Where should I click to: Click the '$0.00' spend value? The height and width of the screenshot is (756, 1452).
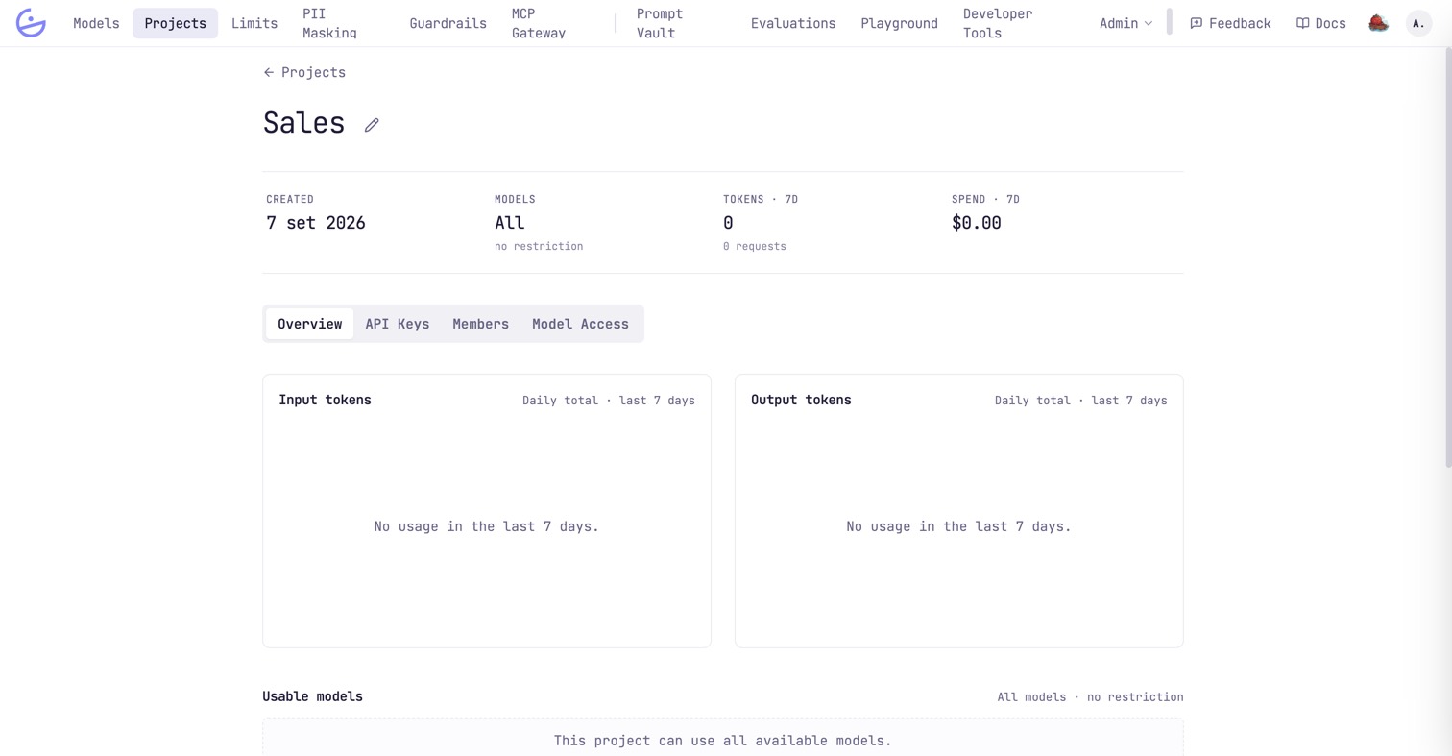(x=976, y=223)
